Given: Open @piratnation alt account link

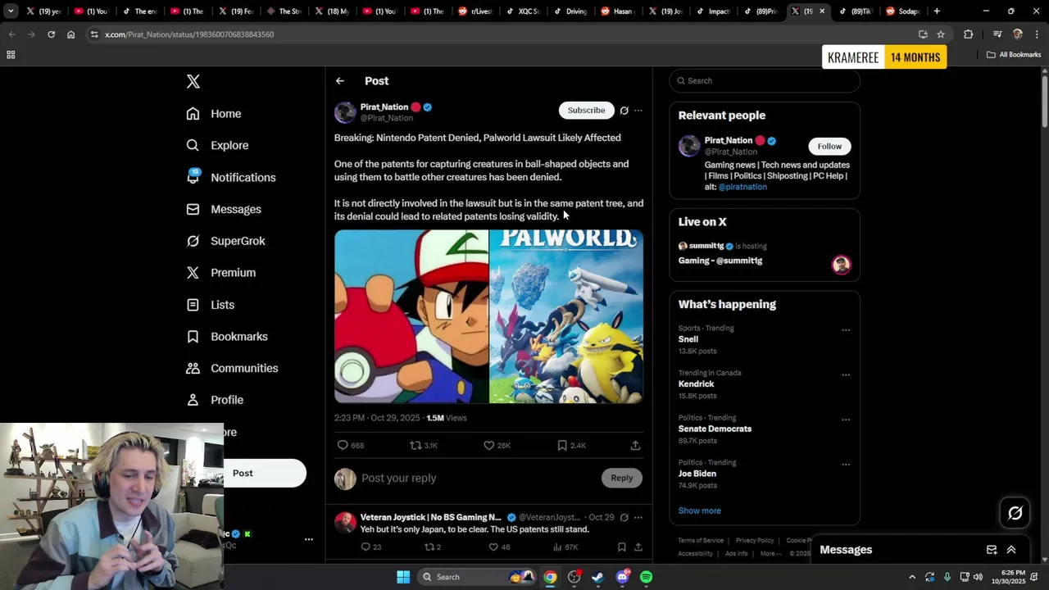Looking at the screenshot, I should click(x=742, y=187).
